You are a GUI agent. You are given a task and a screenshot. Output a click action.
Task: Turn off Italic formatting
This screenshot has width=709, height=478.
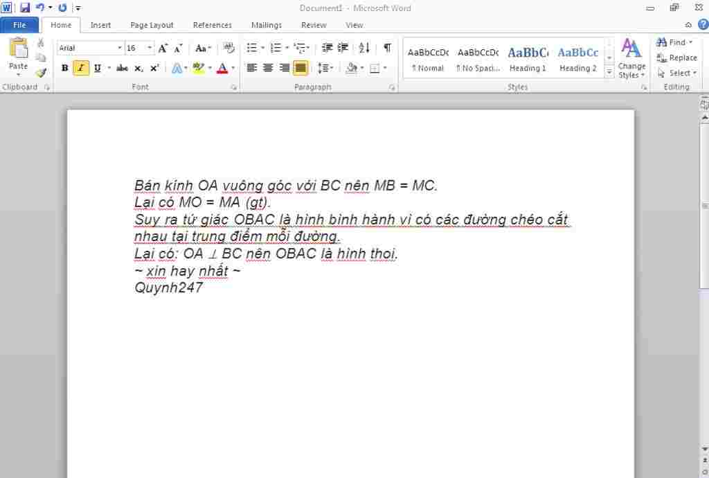(x=81, y=68)
